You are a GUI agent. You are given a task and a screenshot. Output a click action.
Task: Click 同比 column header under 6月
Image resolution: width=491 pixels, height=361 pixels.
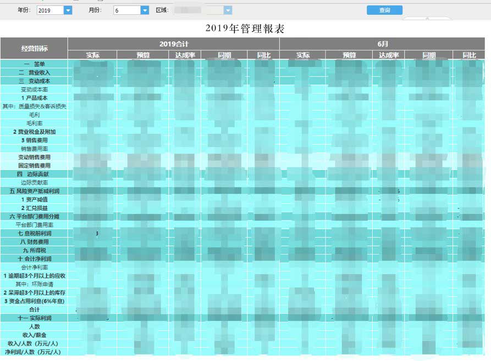pyautogui.click(x=469, y=55)
